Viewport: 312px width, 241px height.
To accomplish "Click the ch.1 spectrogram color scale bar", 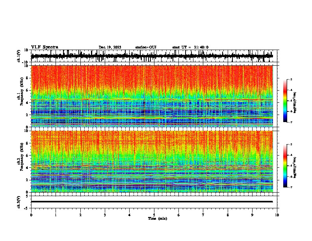I will 285,101.
